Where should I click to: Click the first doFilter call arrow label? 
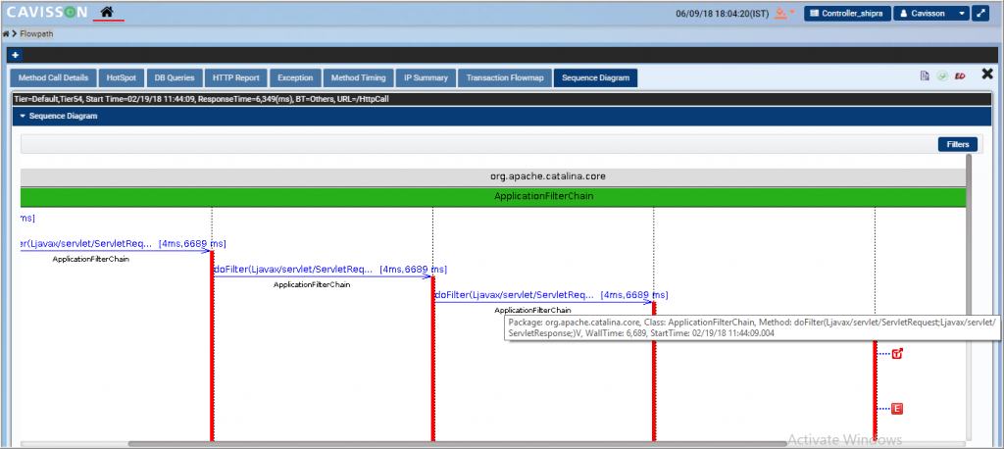click(122, 244)
